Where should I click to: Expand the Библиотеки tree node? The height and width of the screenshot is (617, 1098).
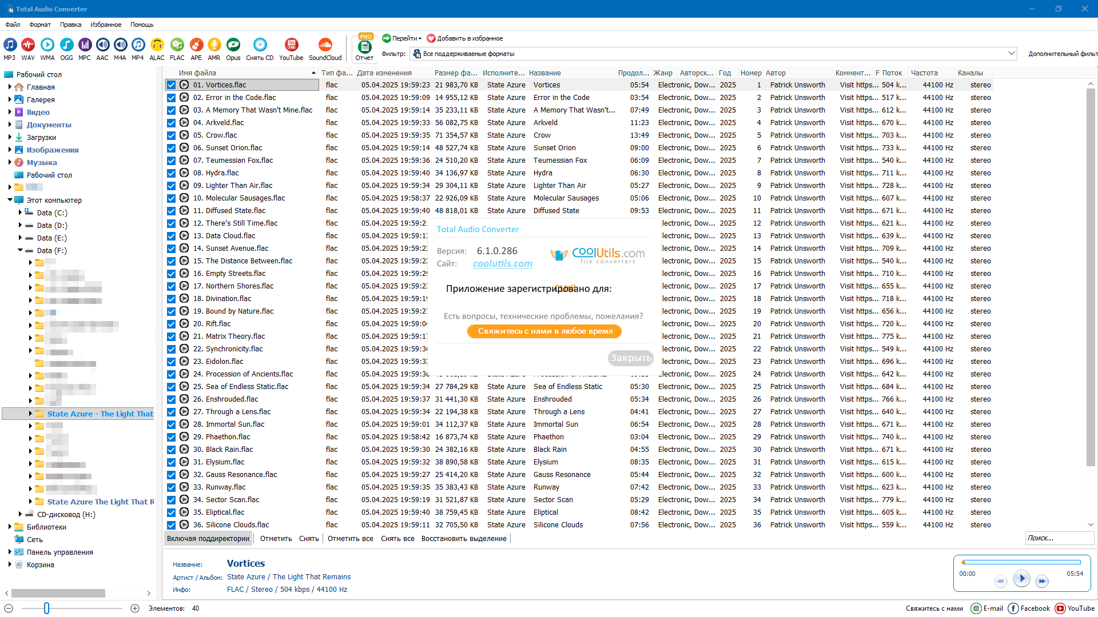(x=10, y=527)
